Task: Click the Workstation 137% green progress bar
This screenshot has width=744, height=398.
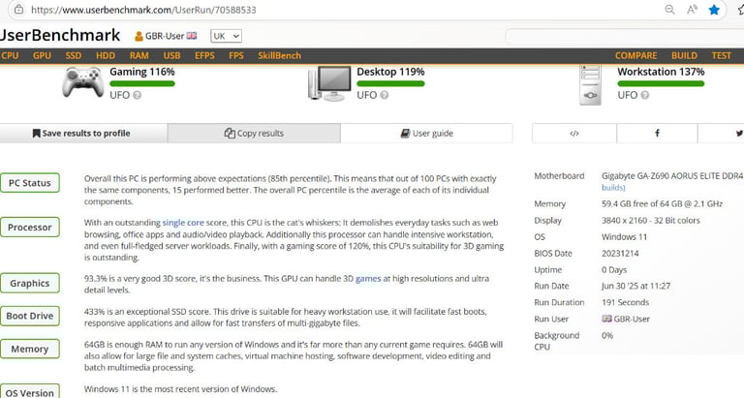Action: click(x=661, y=83)
